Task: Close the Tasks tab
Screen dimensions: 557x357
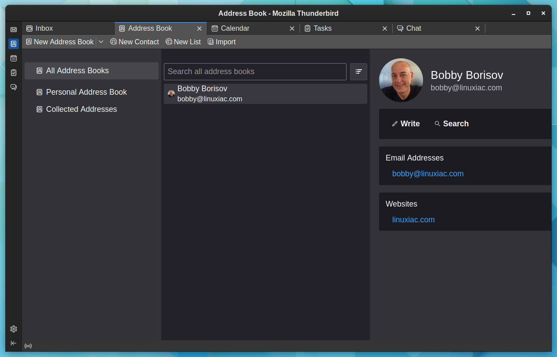Action: tap(385, 29)
